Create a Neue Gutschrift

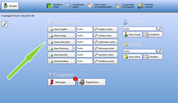[62, 55]
